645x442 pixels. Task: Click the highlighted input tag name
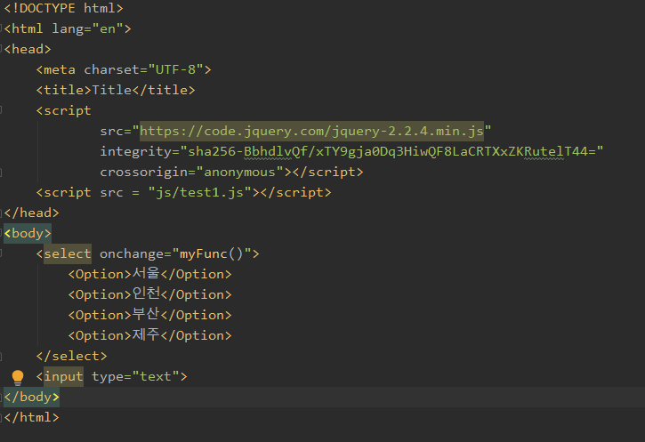click(x=63, y=376)
